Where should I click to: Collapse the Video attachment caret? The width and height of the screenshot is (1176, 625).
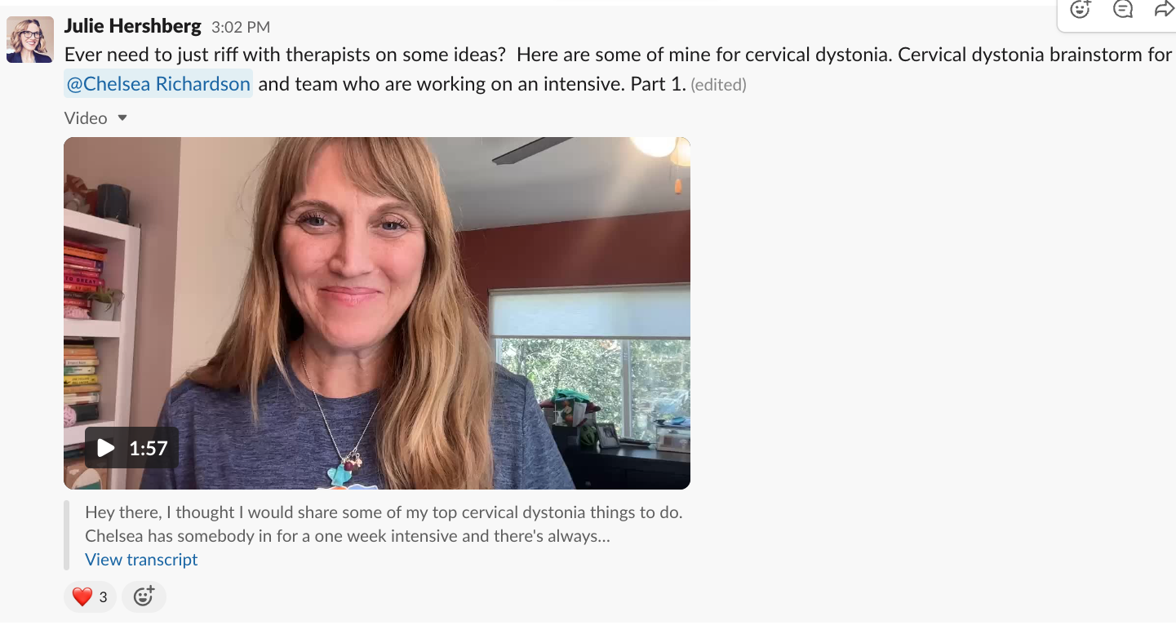tap(122, 118)
